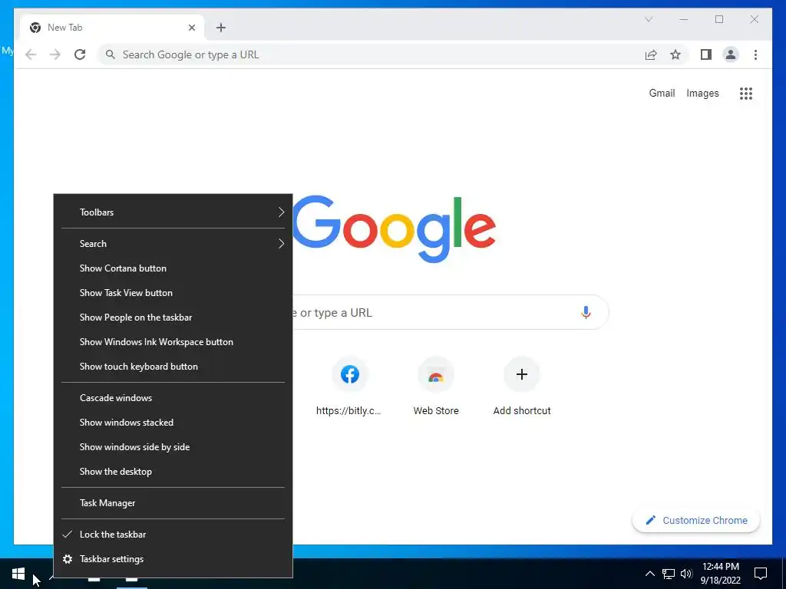Enable Show Cortana button
The width and height of the screenshot is (786, 589).
(x=173, y=268)
